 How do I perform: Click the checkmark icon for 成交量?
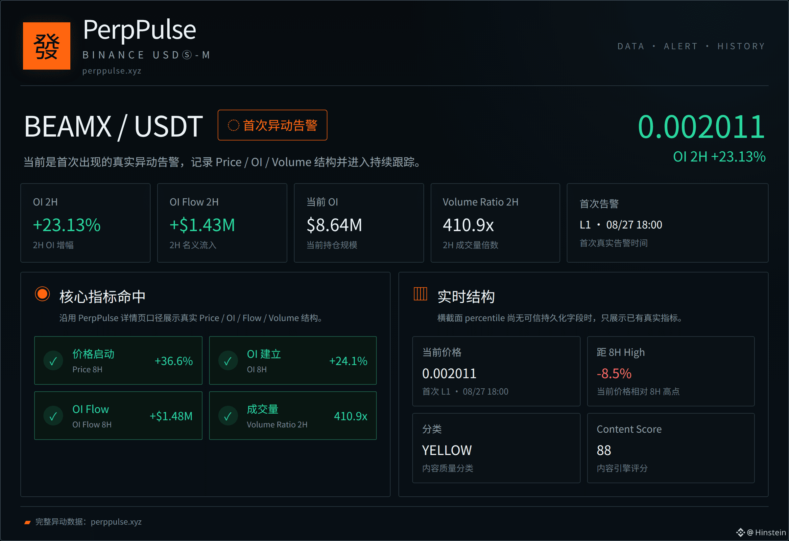(228, 416)
